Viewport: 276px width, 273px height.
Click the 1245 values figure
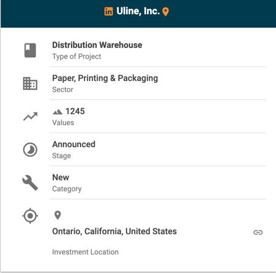click(x=75, y=111)
